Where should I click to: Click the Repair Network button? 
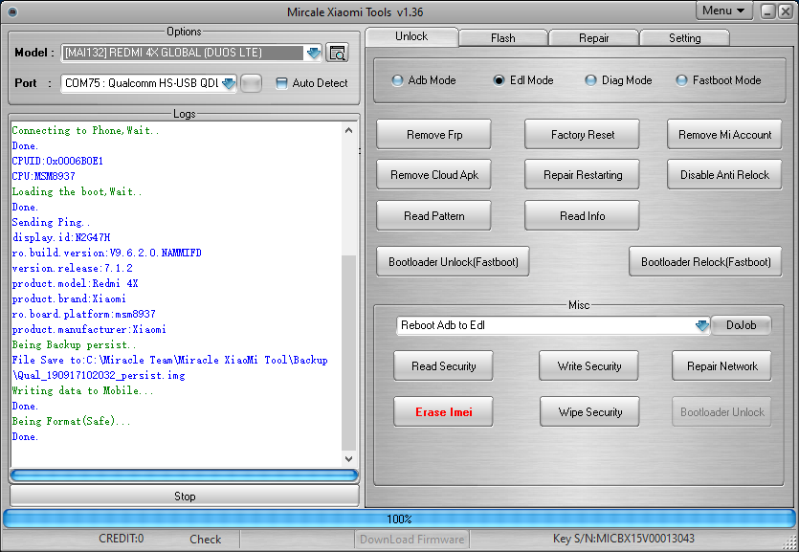click(722, 366)
